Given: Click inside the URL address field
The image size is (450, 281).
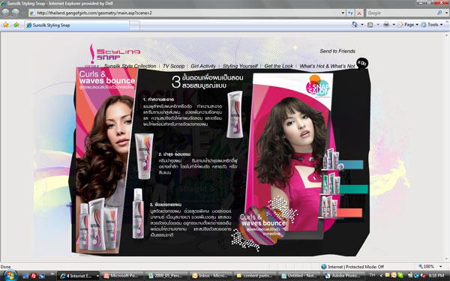Looking at the screenshot, I should [184, 13].
